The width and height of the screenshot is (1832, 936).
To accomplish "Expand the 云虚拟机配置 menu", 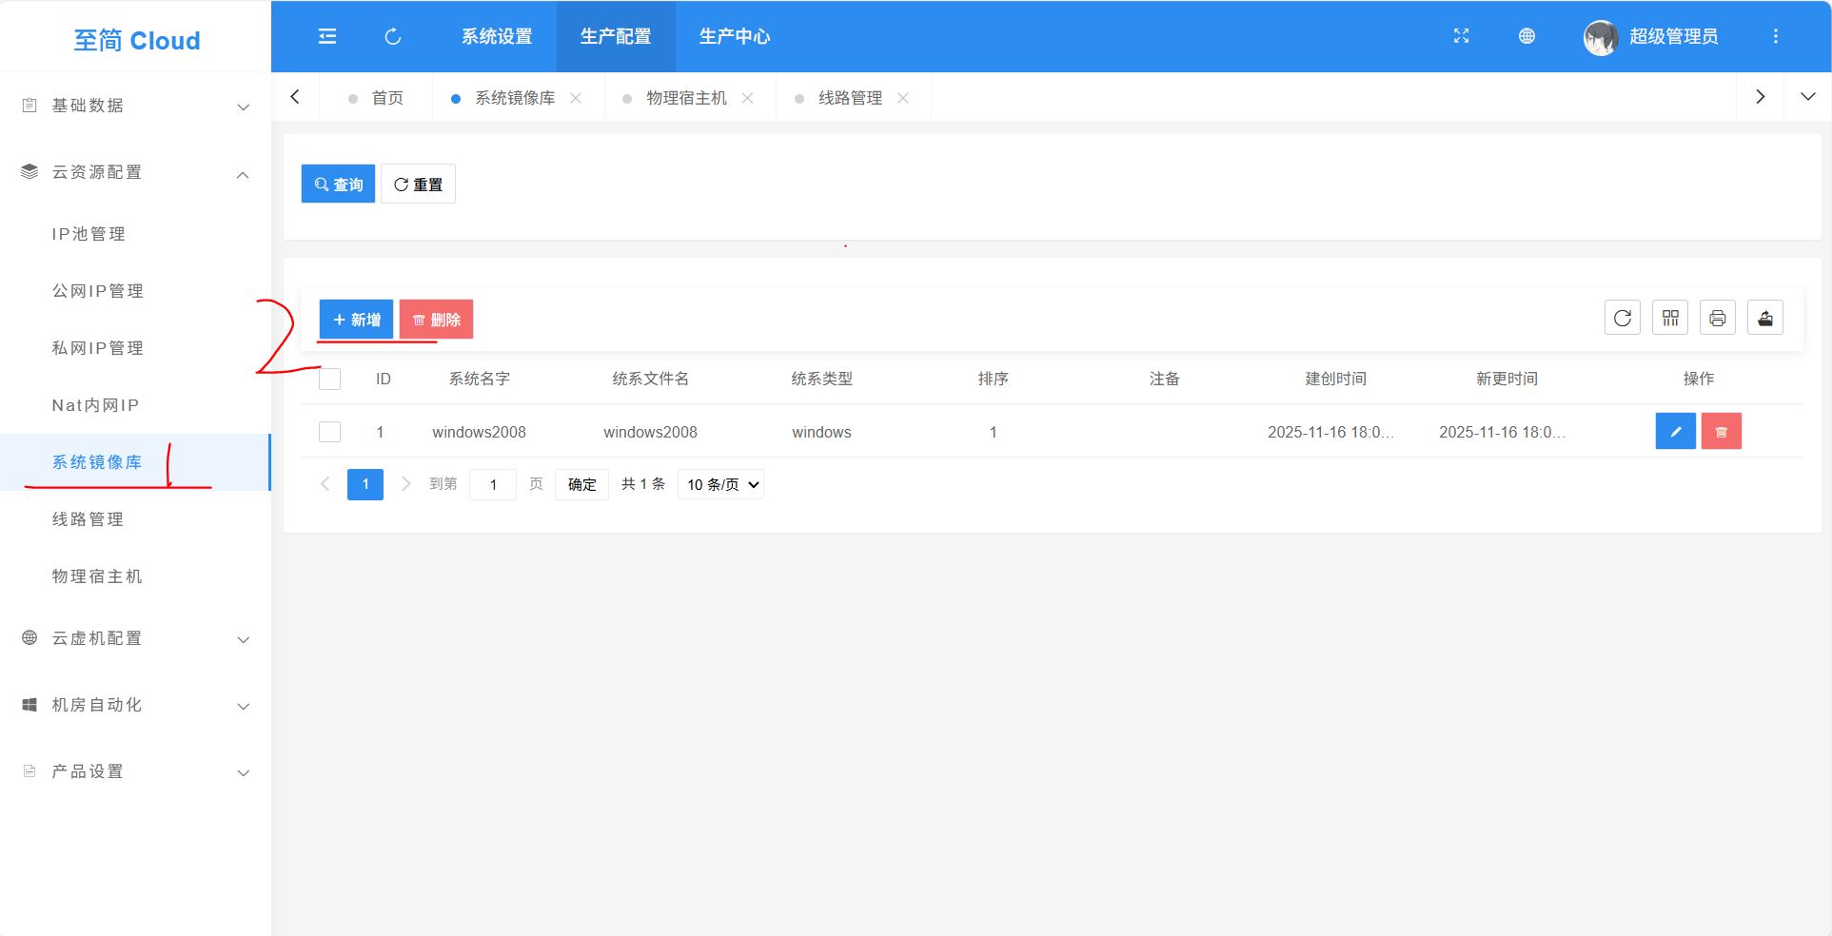I will point(243,638).
